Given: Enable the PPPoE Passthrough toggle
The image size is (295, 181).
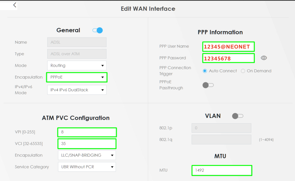Looking at the screenshot, I should coord(208,85).
